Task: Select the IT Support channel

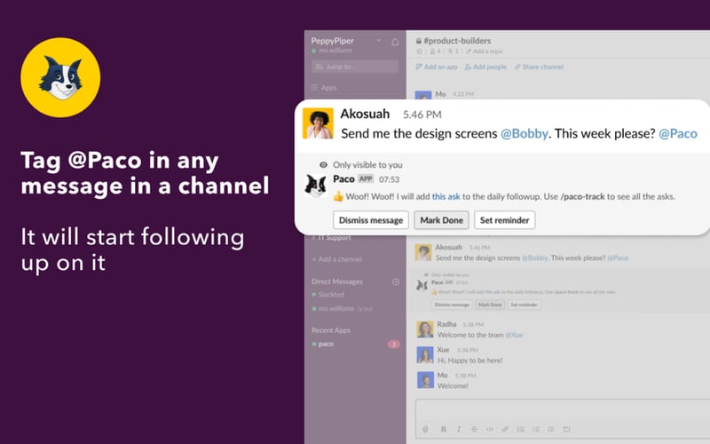Action: pos(332,238)
